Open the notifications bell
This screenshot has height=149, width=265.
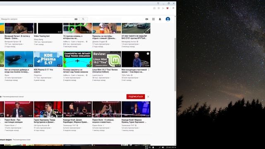(160, 19)
